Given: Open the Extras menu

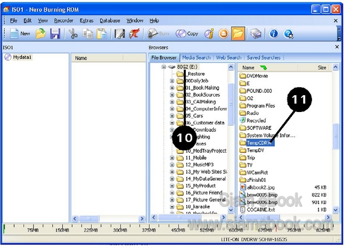Looking at the screenshot, I should pos(86,20).
